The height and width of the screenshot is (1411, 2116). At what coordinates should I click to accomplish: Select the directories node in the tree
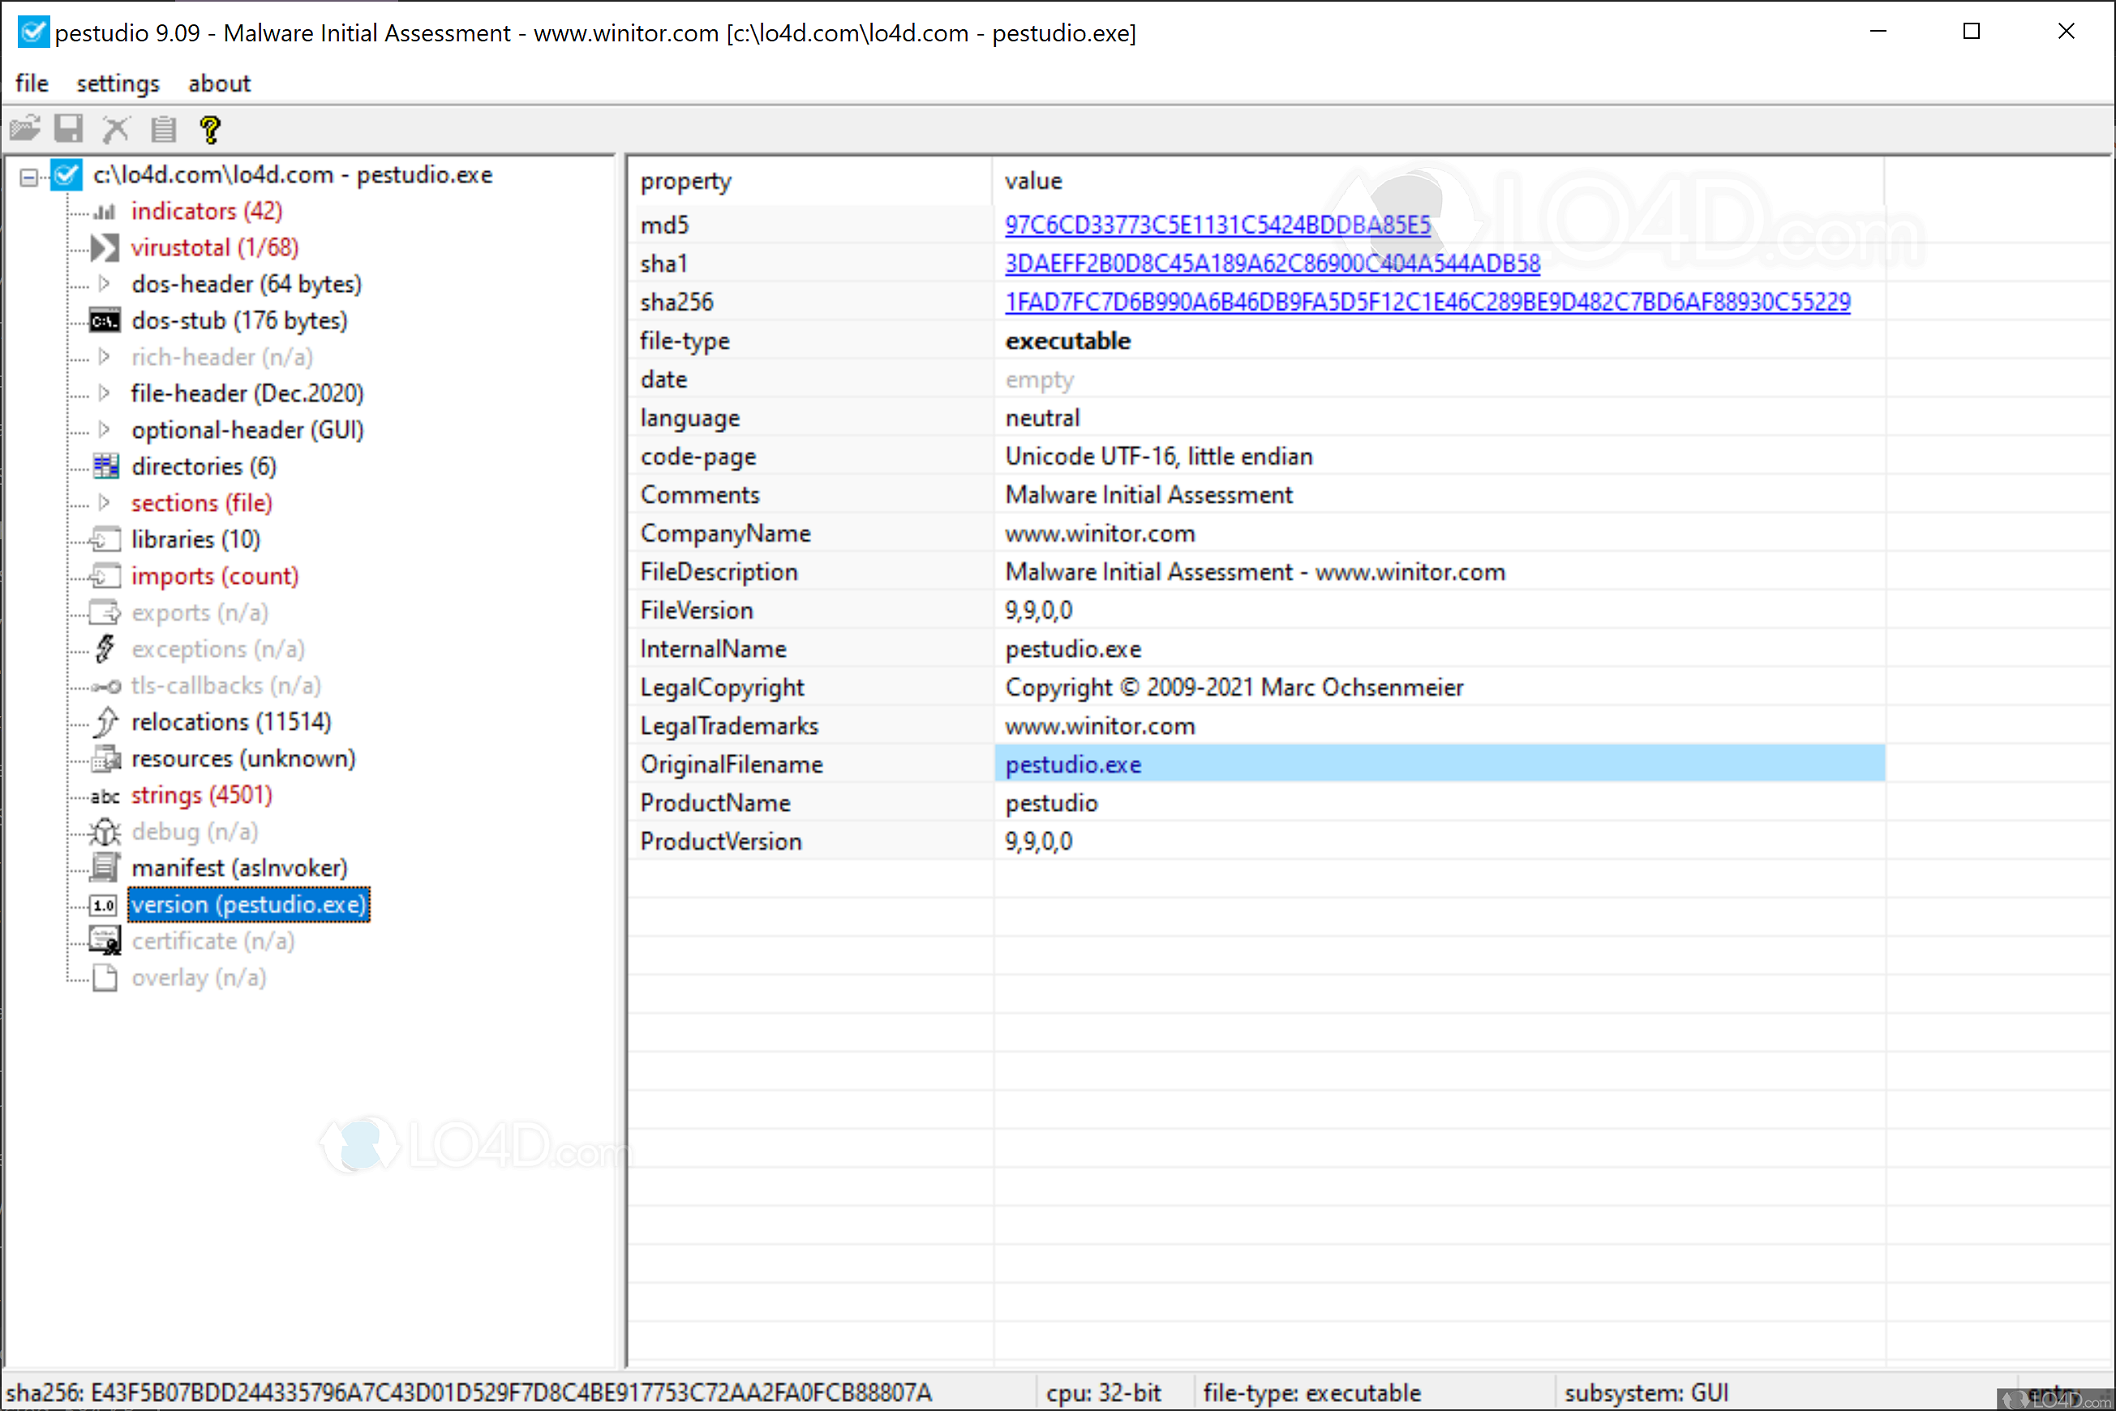pos(203,466)
